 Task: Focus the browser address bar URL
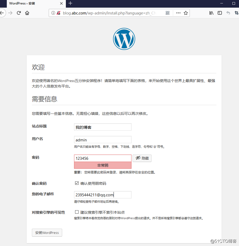109,13
